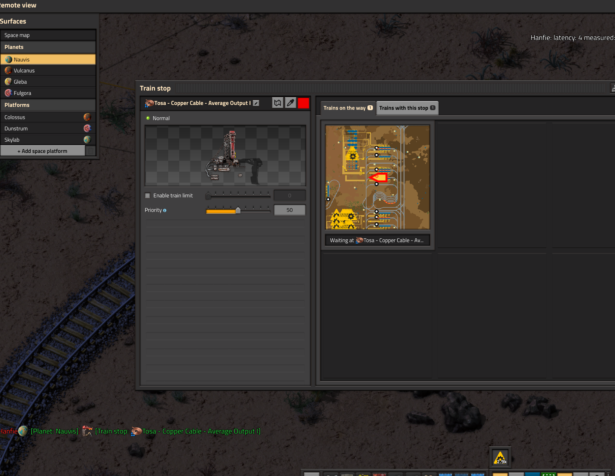Click Skylab platform's planet location icon

pos(87,140)
